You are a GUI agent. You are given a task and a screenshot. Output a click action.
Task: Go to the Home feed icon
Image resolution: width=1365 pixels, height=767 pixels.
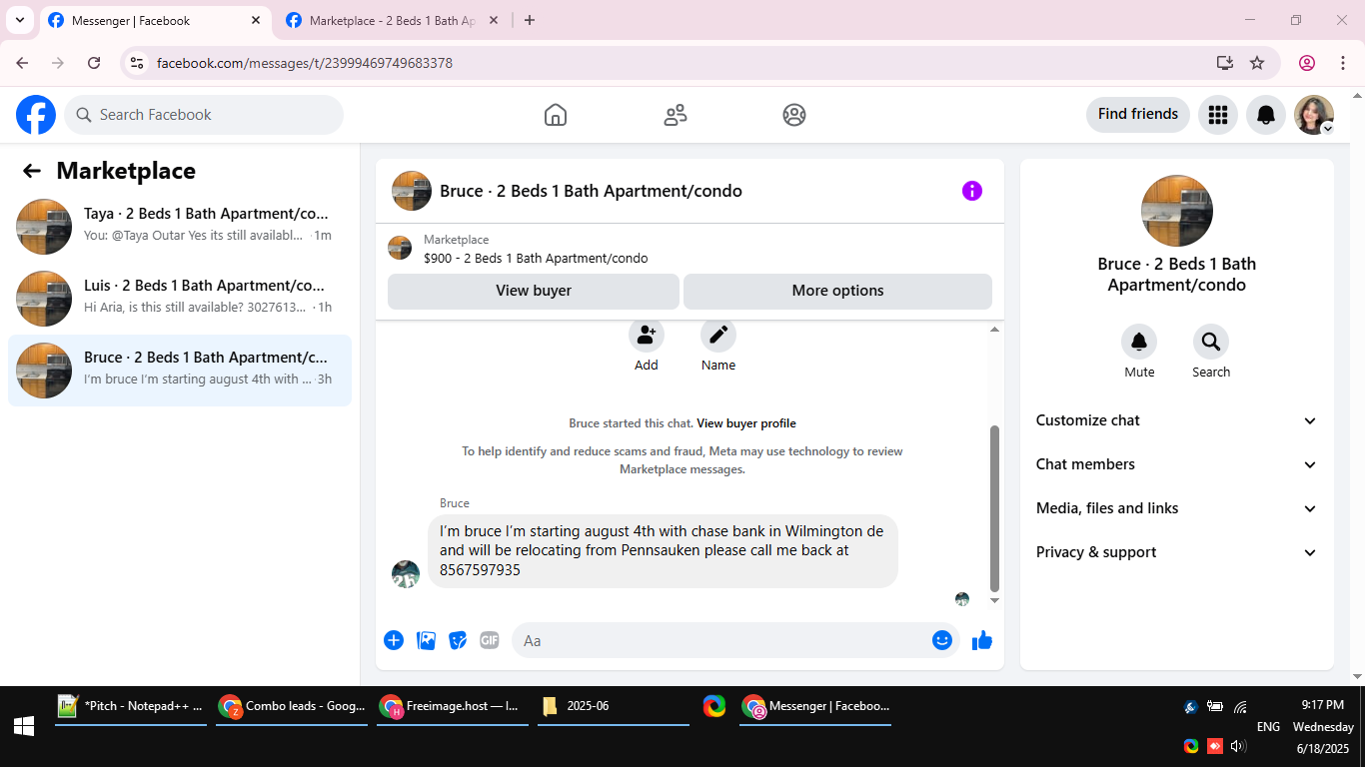pyautogui.click(x=556, y=115)
